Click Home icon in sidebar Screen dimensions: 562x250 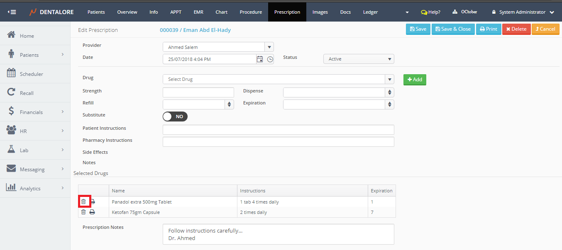[12, 36]
